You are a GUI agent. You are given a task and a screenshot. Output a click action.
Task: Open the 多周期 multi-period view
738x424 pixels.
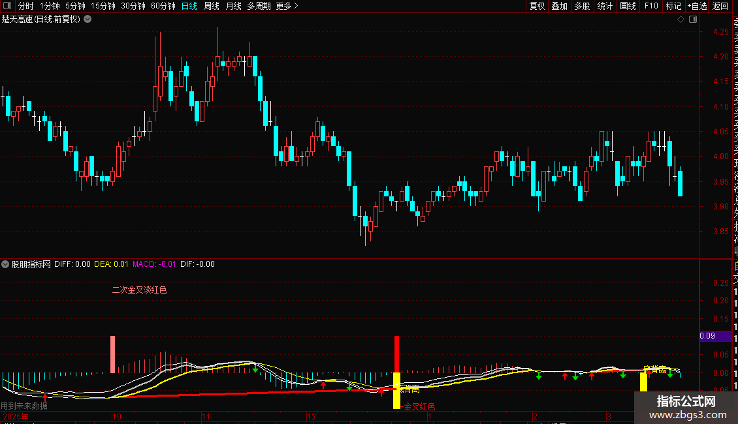pyautogui.click(x=259, y=6)
